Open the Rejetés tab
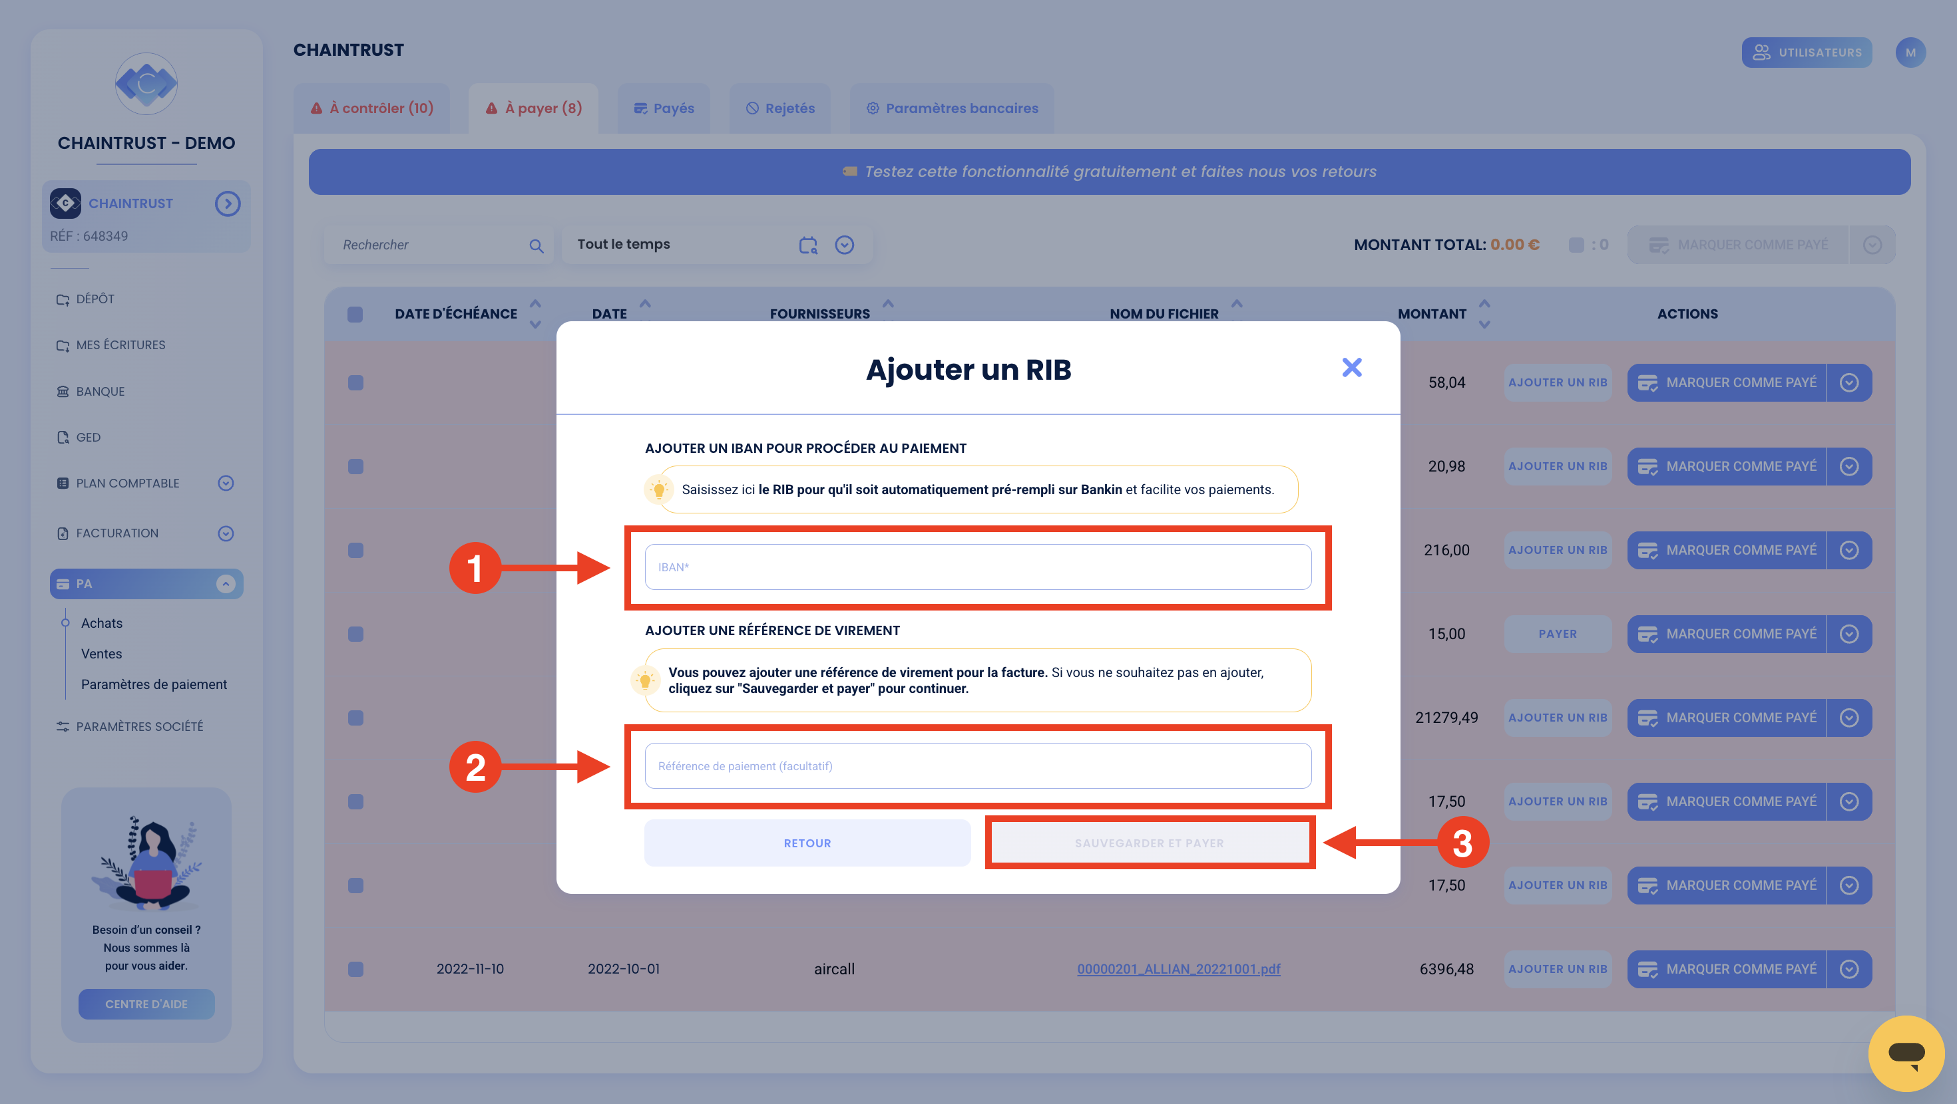The width and height of the screenshot is (1957, 1104). tap(780, 108)
